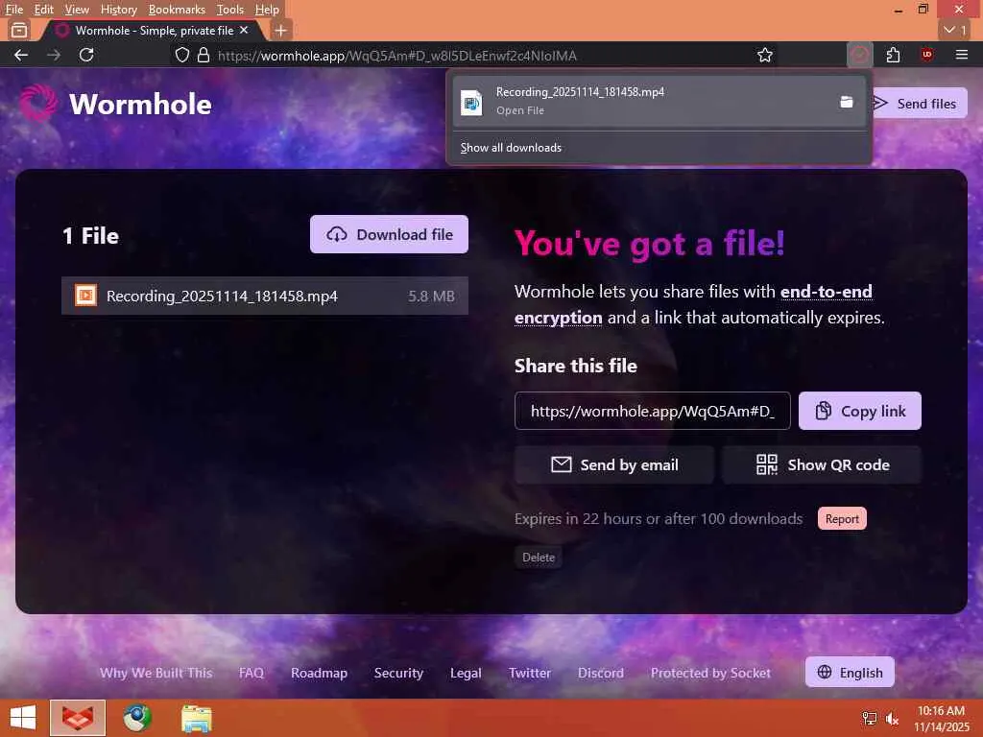The image size is (983, 737).
Task: Click Show QR code
Action: coord(822,465)
